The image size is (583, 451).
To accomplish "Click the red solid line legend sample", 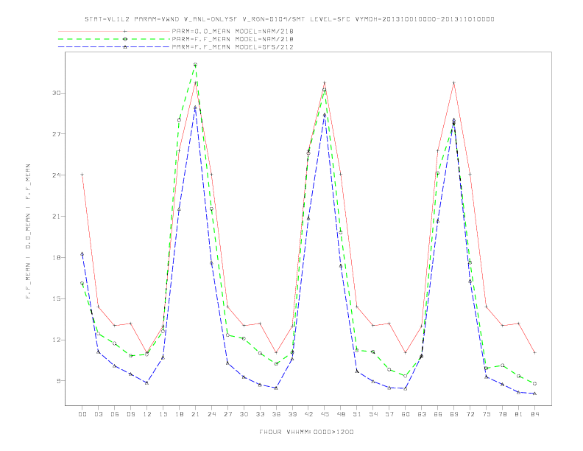I will [x=114, y=31].
